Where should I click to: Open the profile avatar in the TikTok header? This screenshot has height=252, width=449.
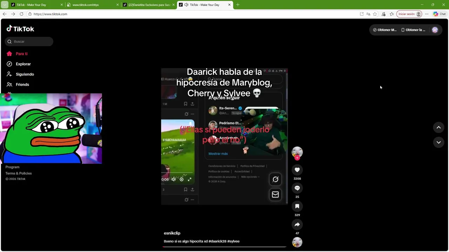pos(435,30)
